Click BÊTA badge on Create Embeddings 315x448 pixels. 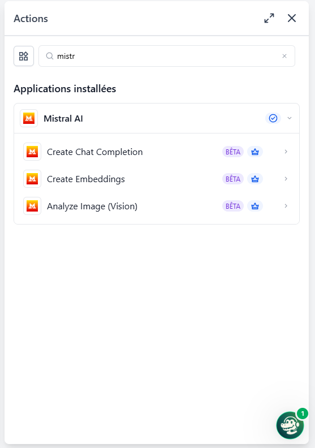pos(233,179)
